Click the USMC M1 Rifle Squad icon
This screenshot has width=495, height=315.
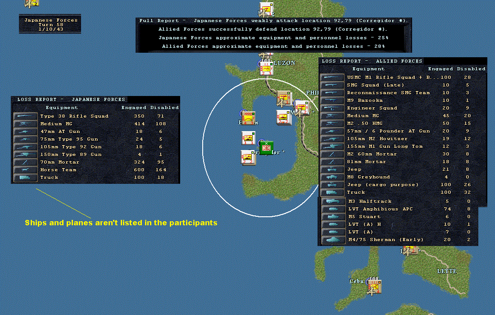coord(332,78)
